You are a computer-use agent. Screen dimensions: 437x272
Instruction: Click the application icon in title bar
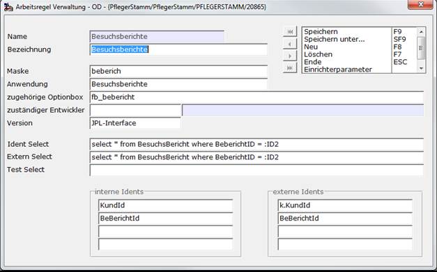pos(8,7)
